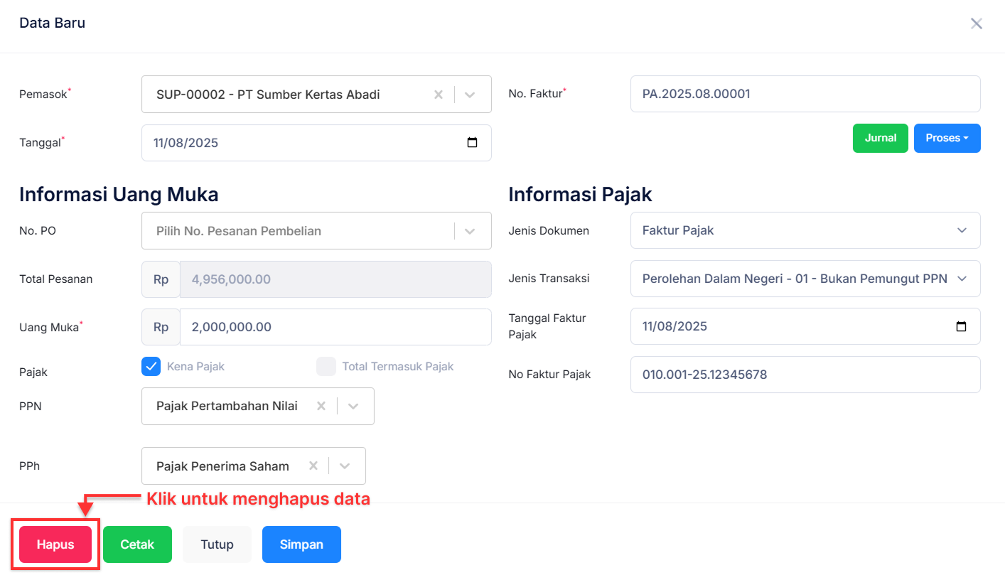This screenshot has width=1005, height=580.
Task: Clear the Pajak Pertambahan Nilai selection
Action: (321, 406)
